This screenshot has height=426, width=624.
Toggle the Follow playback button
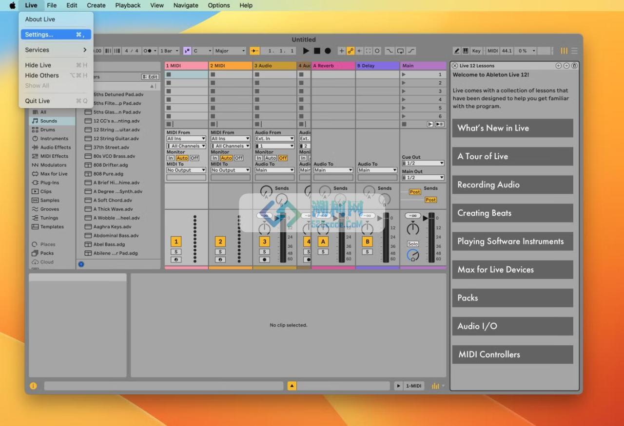click(x=254, y=51)
